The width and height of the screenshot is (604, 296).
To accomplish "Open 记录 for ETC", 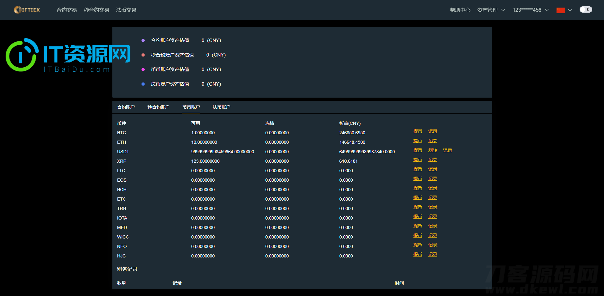I will pos(432,198).
